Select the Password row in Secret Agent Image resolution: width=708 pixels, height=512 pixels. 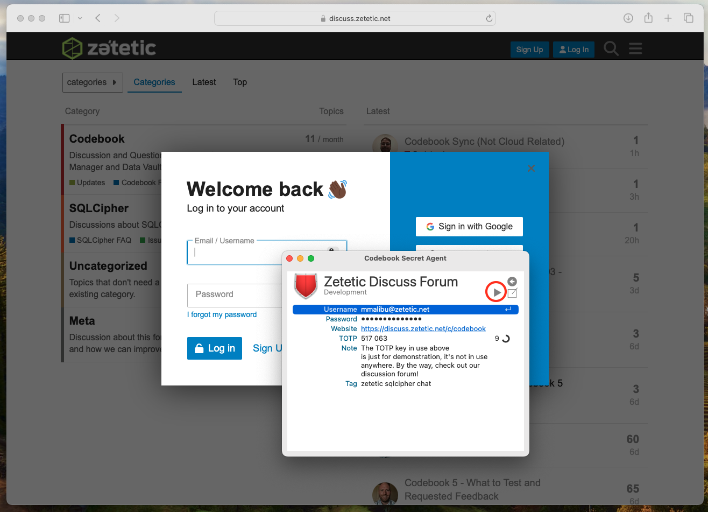click(x=406, y=319)
